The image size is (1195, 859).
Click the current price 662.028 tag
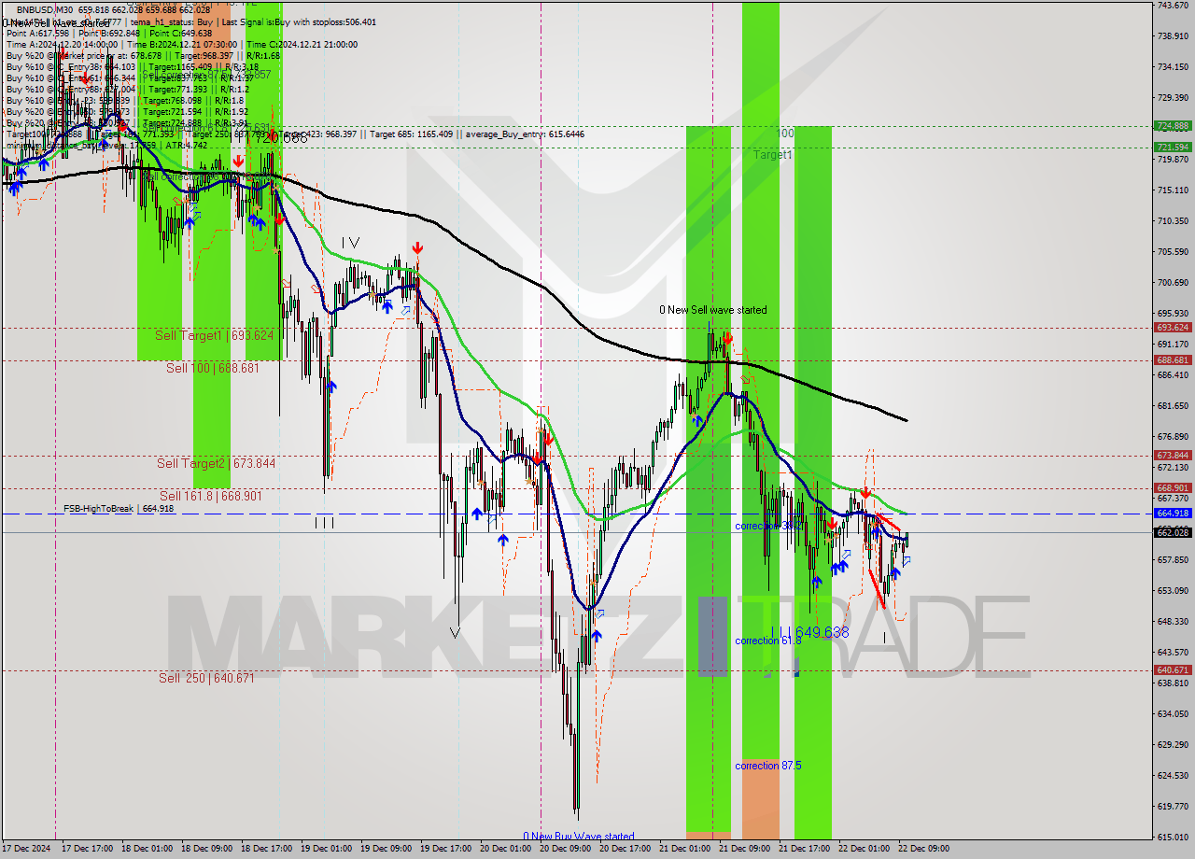[x=1173, y=532]
